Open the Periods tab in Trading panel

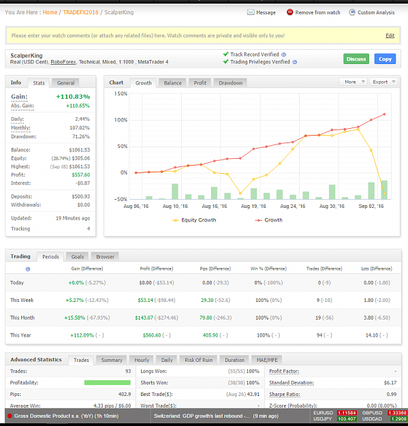click(50, 257)
